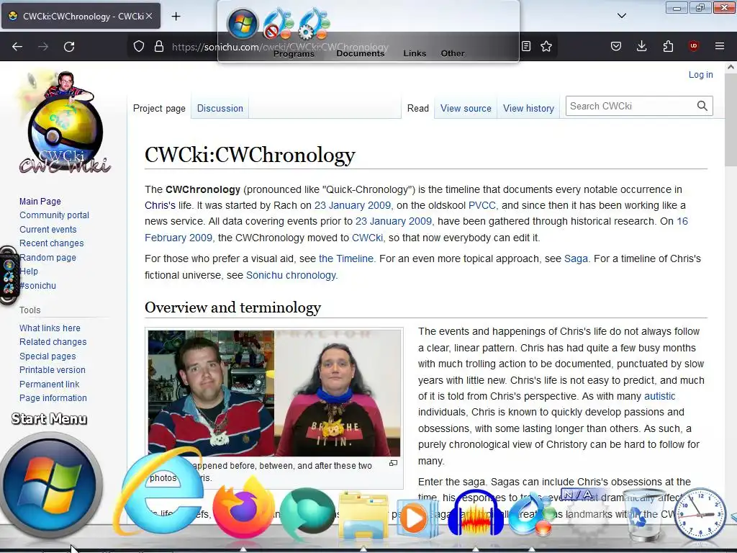Open top dock icon with gear settings
Image resolution: width=737 pixels, height=553 pixels.
(314, 24)
